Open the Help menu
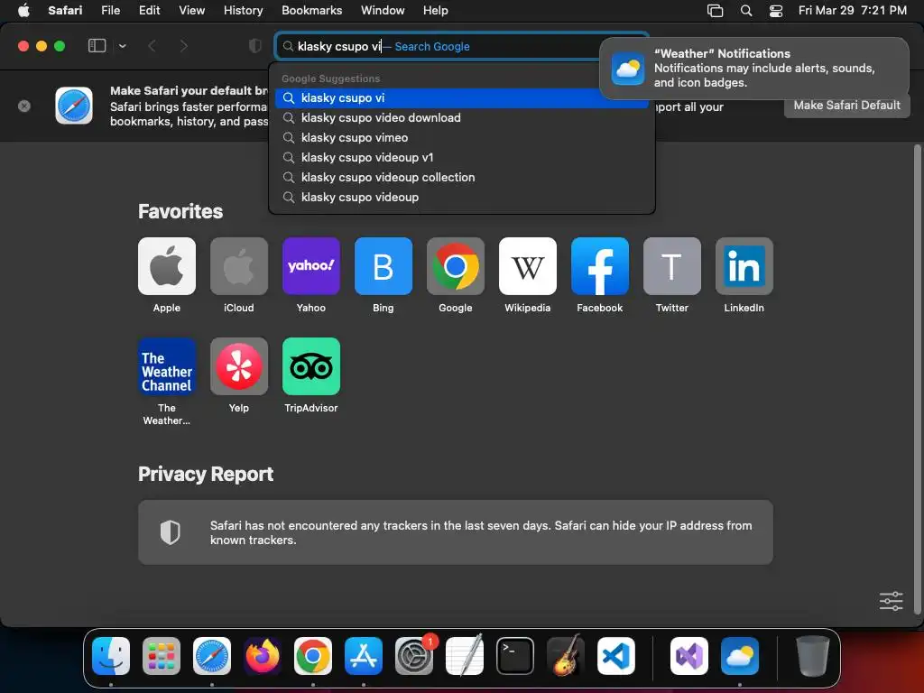The image size is (924, 693). 436,11
